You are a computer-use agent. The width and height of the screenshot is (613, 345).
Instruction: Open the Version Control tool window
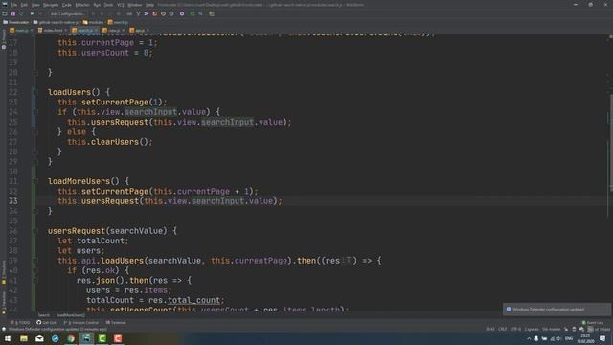[x=80, y=323]
